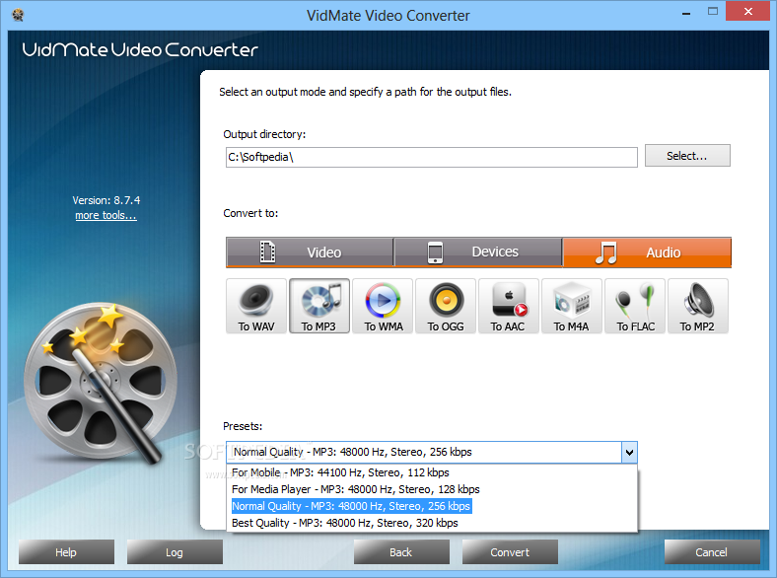777x578 pixels.
Task: Maximize the VidMate window
Action: (713, 12)
